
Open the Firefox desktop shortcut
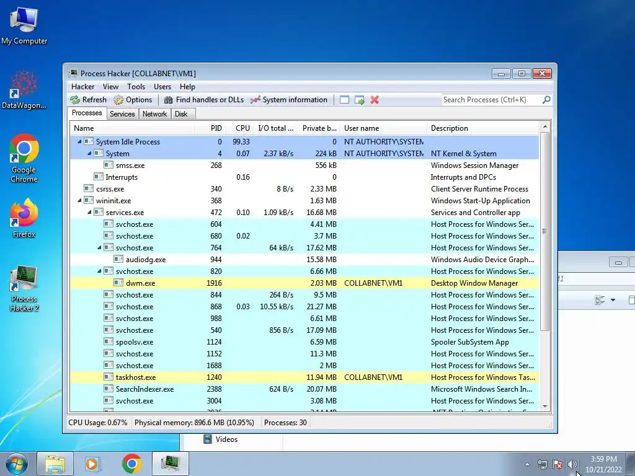click(24, 218)
